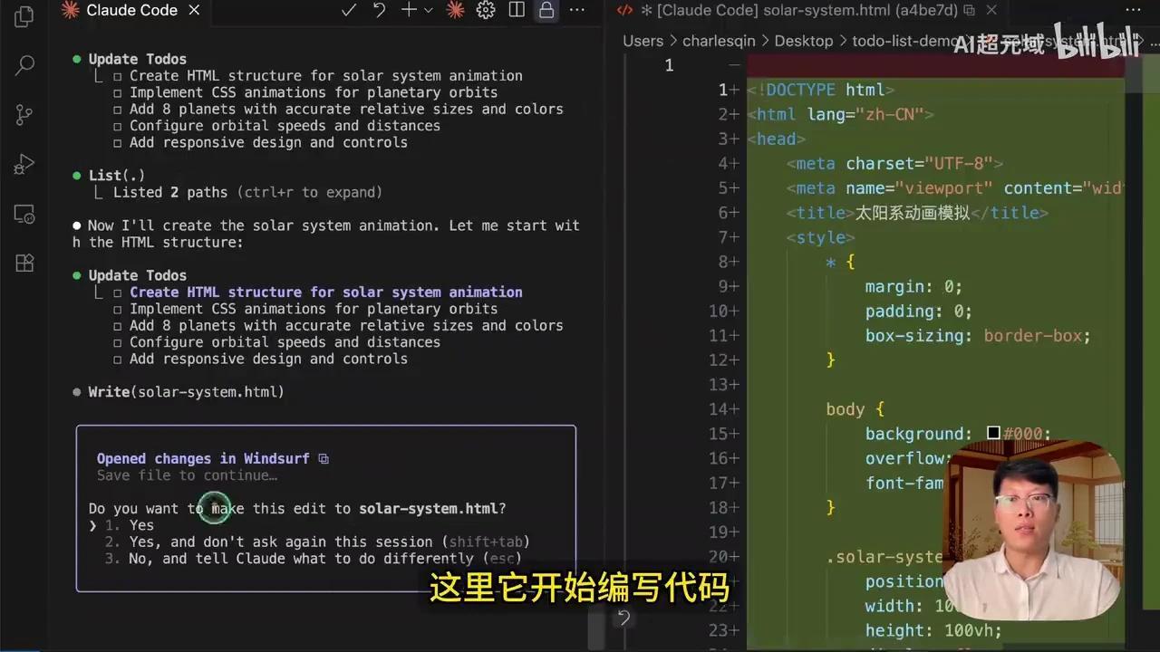
Task: Click the undo arrow in the Claude toolbar
Action: 379,9
